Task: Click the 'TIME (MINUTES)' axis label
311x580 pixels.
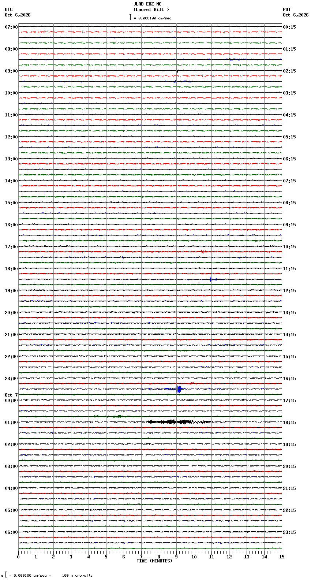Action: coord(154,561)
